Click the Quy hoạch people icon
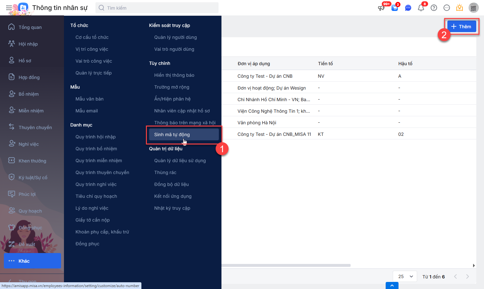 (x=12, y=211)
